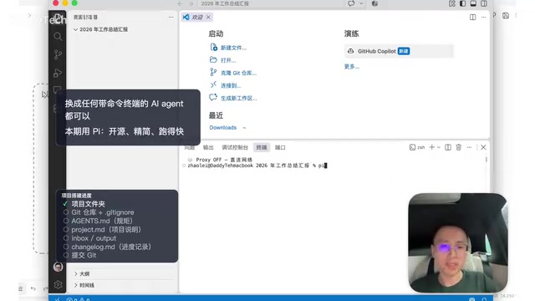Click the 2026 年工作总结汇报 command center search
Screen dimensions: 535x301
click(x=225, y=3)
